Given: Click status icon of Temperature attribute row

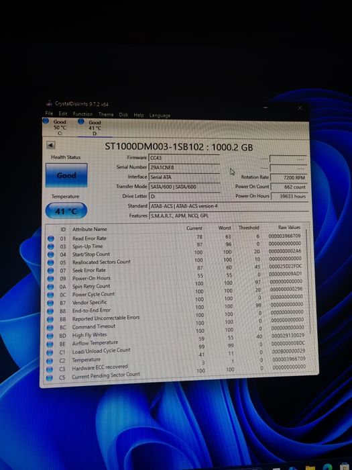Looking at the screenshot, I should click(x=50, y=361).
